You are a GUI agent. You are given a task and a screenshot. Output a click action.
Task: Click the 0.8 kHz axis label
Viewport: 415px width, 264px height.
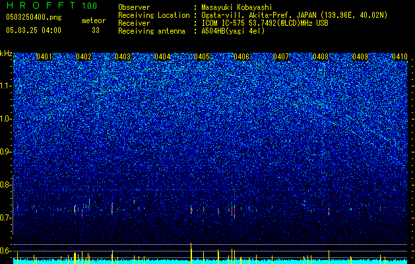pos(6,185)
